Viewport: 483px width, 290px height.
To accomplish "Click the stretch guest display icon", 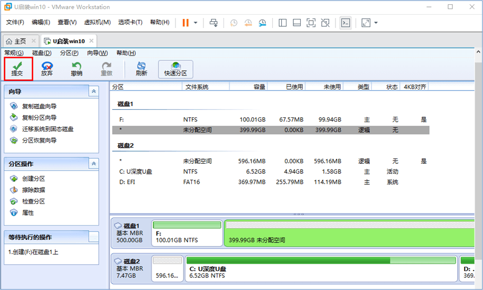I will pos(366,23).
